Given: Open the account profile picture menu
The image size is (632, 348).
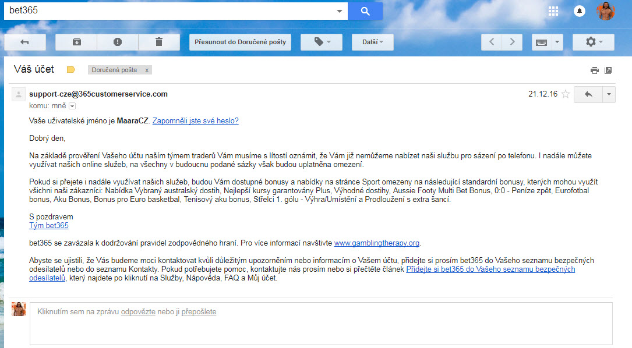Looking at the screenshot, I should click(x=605, y=11).
